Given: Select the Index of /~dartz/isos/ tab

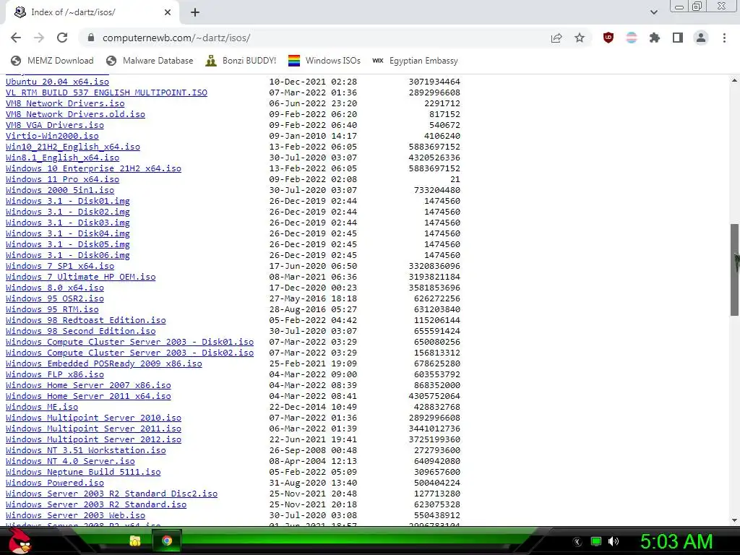Looking at the screenshot, I should click(92, 13).
